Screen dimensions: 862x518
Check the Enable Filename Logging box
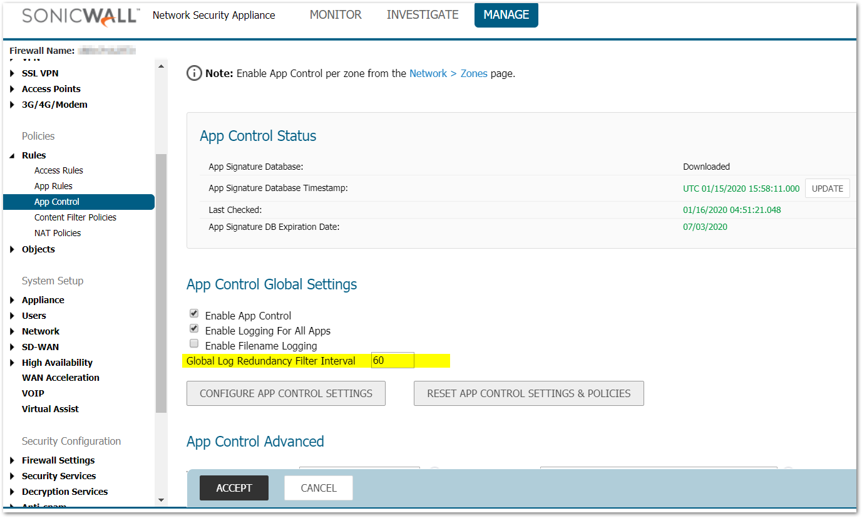tap(194, 344)
